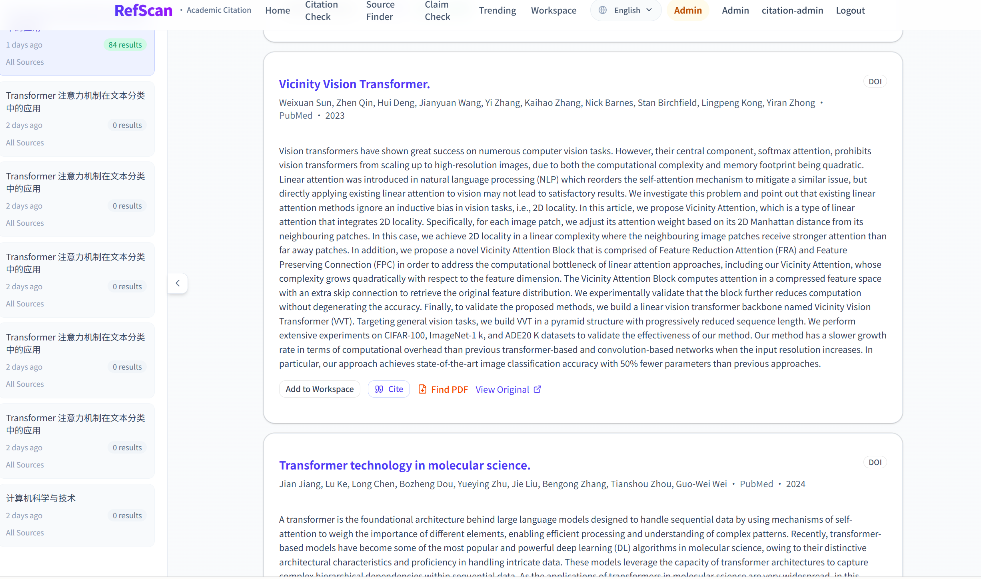Click DOI badge on Transformer technology paper
The height and width of the screenshot is (579, 981).
[875, 462]
